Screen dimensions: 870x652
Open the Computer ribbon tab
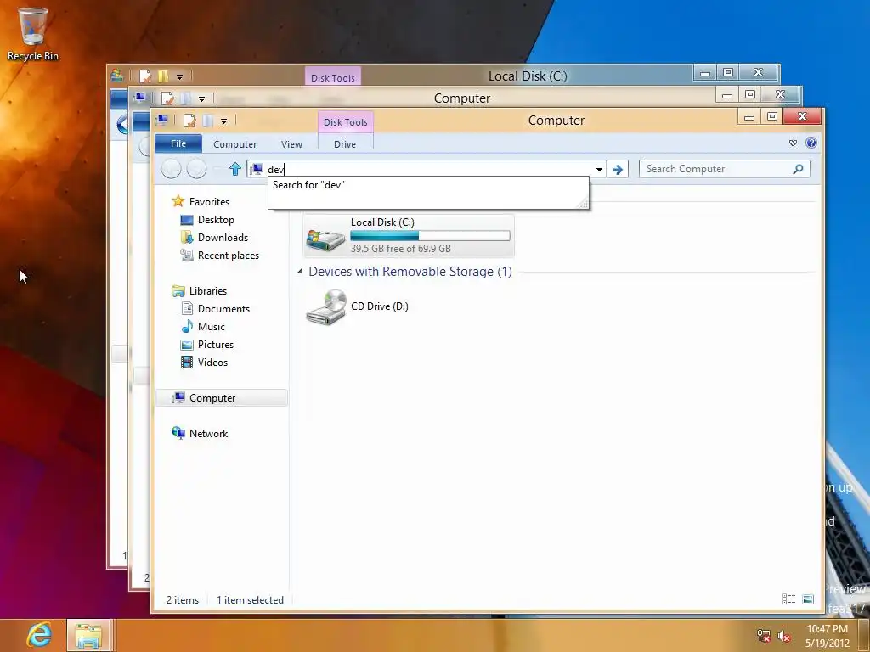coord(234,144)
